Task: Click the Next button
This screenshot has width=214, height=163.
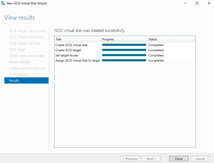Action: (x=151, y=159)
